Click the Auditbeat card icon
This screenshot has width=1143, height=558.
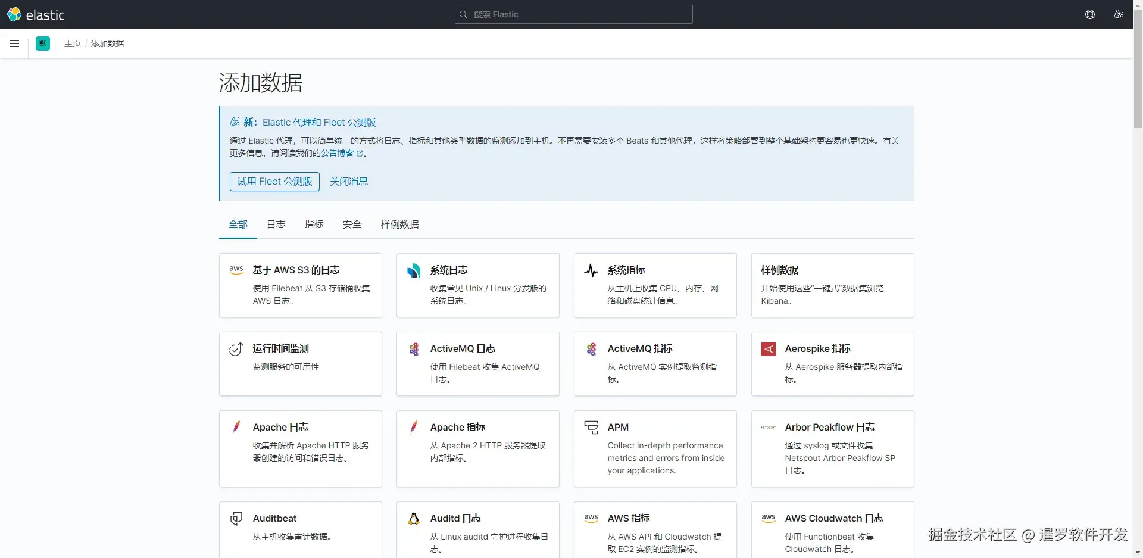point(236,519)
